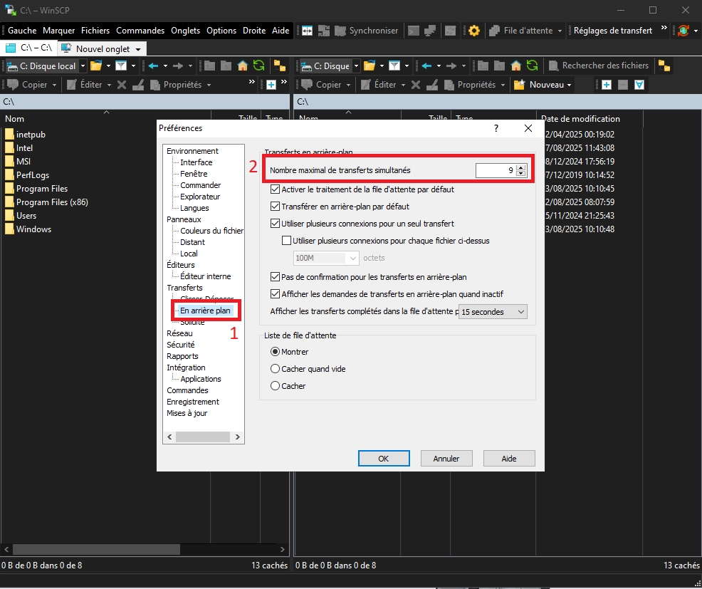This screenshot has width=702, height=589.
Task: Open the Options menu
Action: pyautogui.click(x=221, y=31)
